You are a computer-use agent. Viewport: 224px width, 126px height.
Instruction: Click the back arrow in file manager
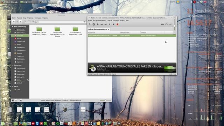14,22
